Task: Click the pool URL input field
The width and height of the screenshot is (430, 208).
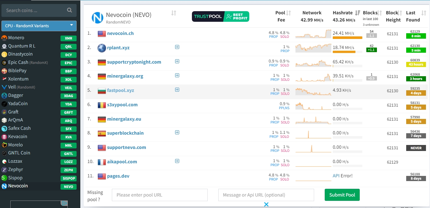Action: [159, 195]
